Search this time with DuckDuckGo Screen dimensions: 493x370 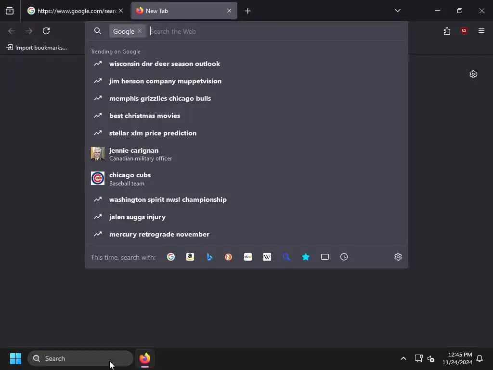(229, 257)
